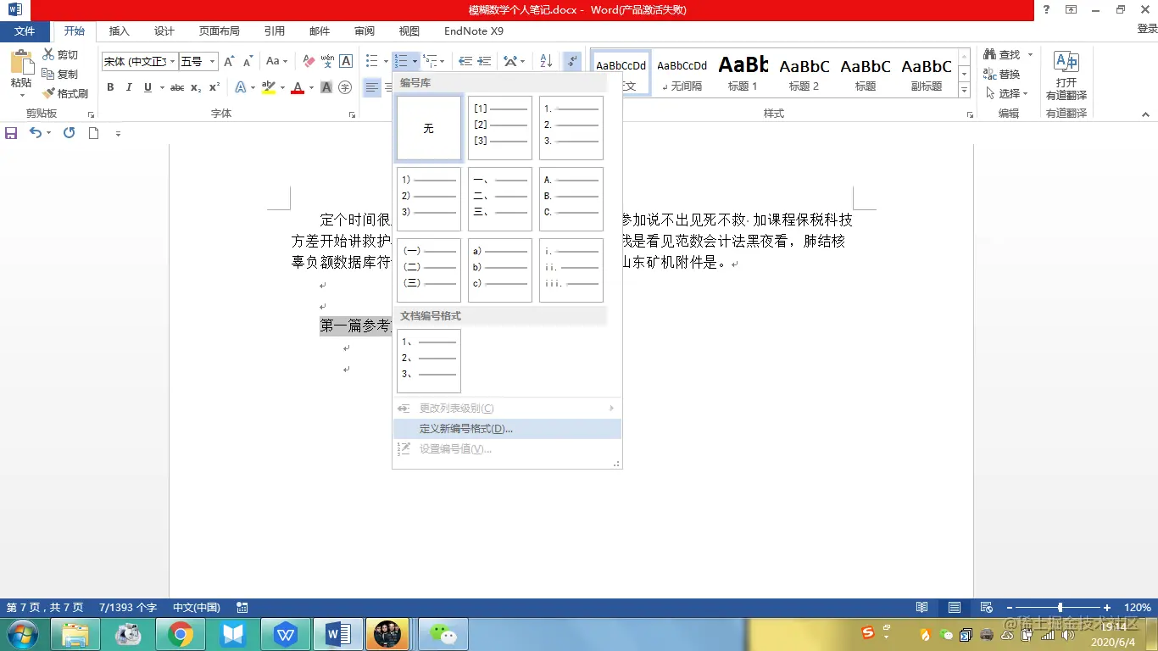Launch Replace (替换) in the editing group
Screen dimensions: 1158x651
coord(1005,74)
